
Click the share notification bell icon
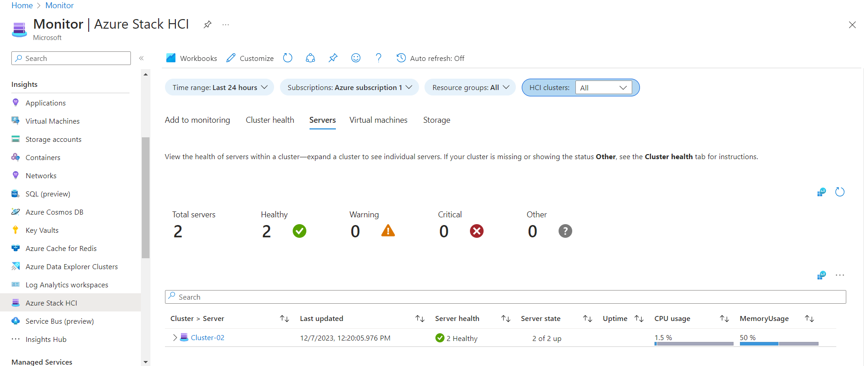point(310,58)
